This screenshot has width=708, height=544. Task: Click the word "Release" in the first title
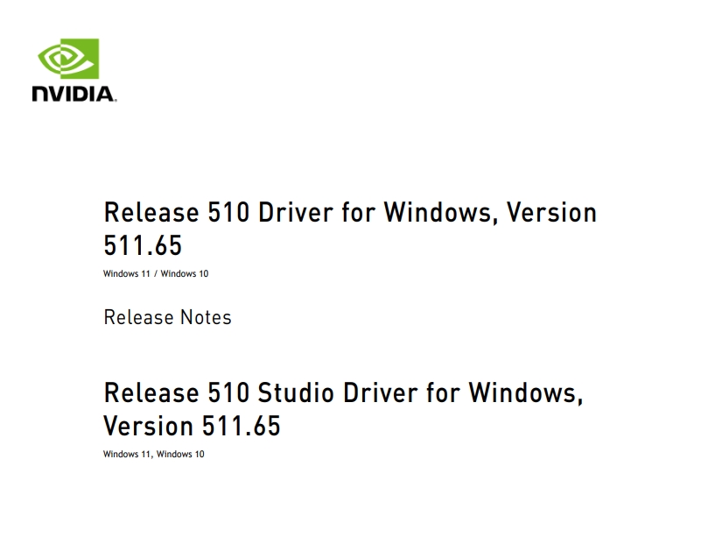pyautogui.click(x=151, y=212)
